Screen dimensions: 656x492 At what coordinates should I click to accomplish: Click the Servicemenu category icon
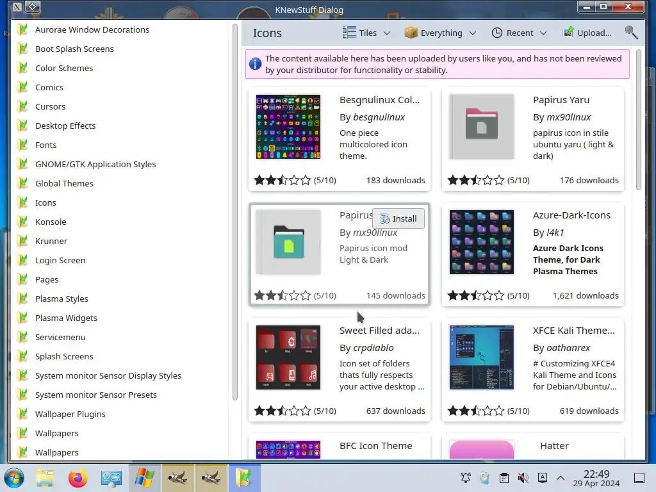[x=22, y=337]
